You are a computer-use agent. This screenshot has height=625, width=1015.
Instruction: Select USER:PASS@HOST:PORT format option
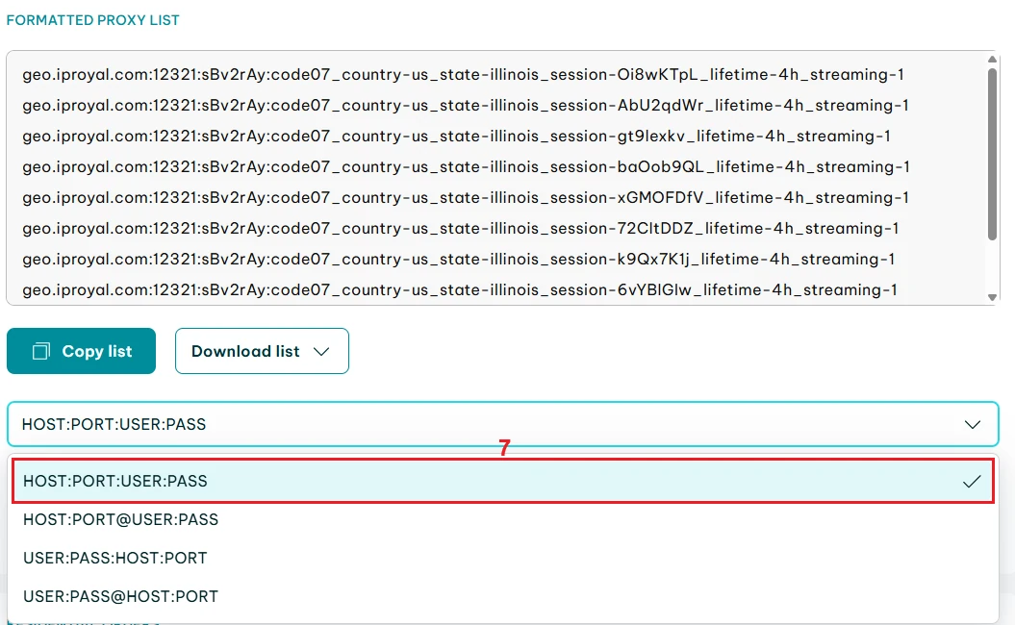[x=121, y=596]
